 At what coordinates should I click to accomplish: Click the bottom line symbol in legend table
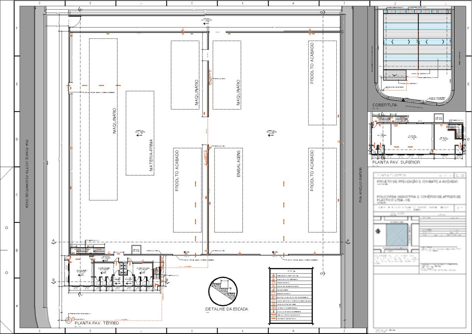tap(273, 318)
